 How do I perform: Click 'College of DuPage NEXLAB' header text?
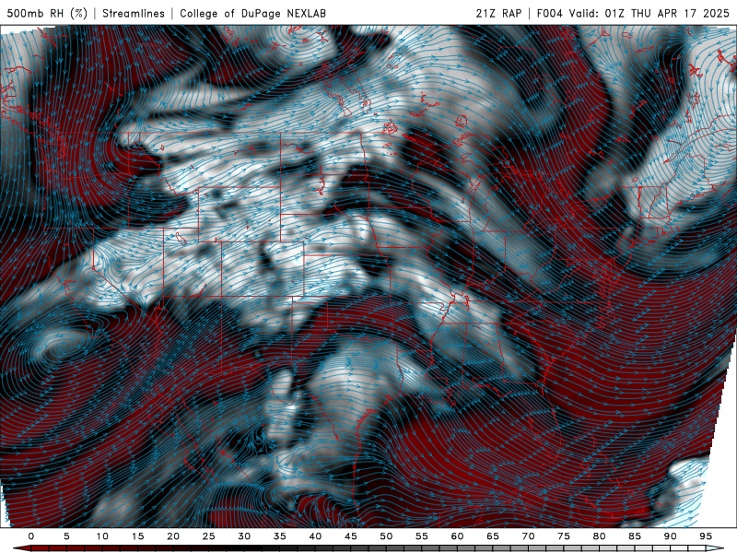(252, 13)
